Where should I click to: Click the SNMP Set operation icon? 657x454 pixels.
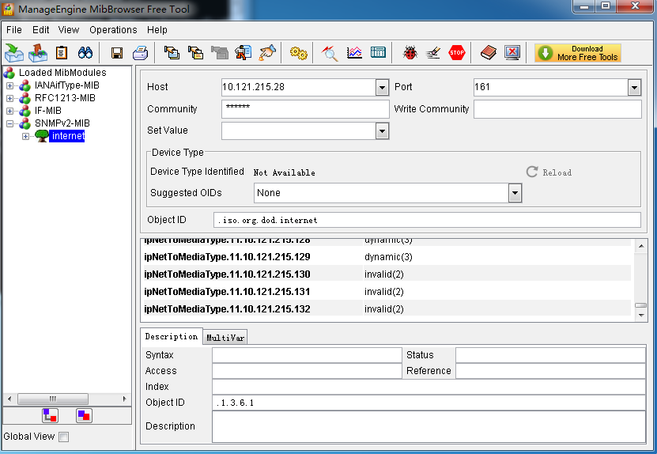click(243, 53)
